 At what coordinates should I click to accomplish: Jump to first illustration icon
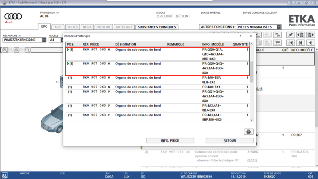pyautogui.click(x=290, y=43)
